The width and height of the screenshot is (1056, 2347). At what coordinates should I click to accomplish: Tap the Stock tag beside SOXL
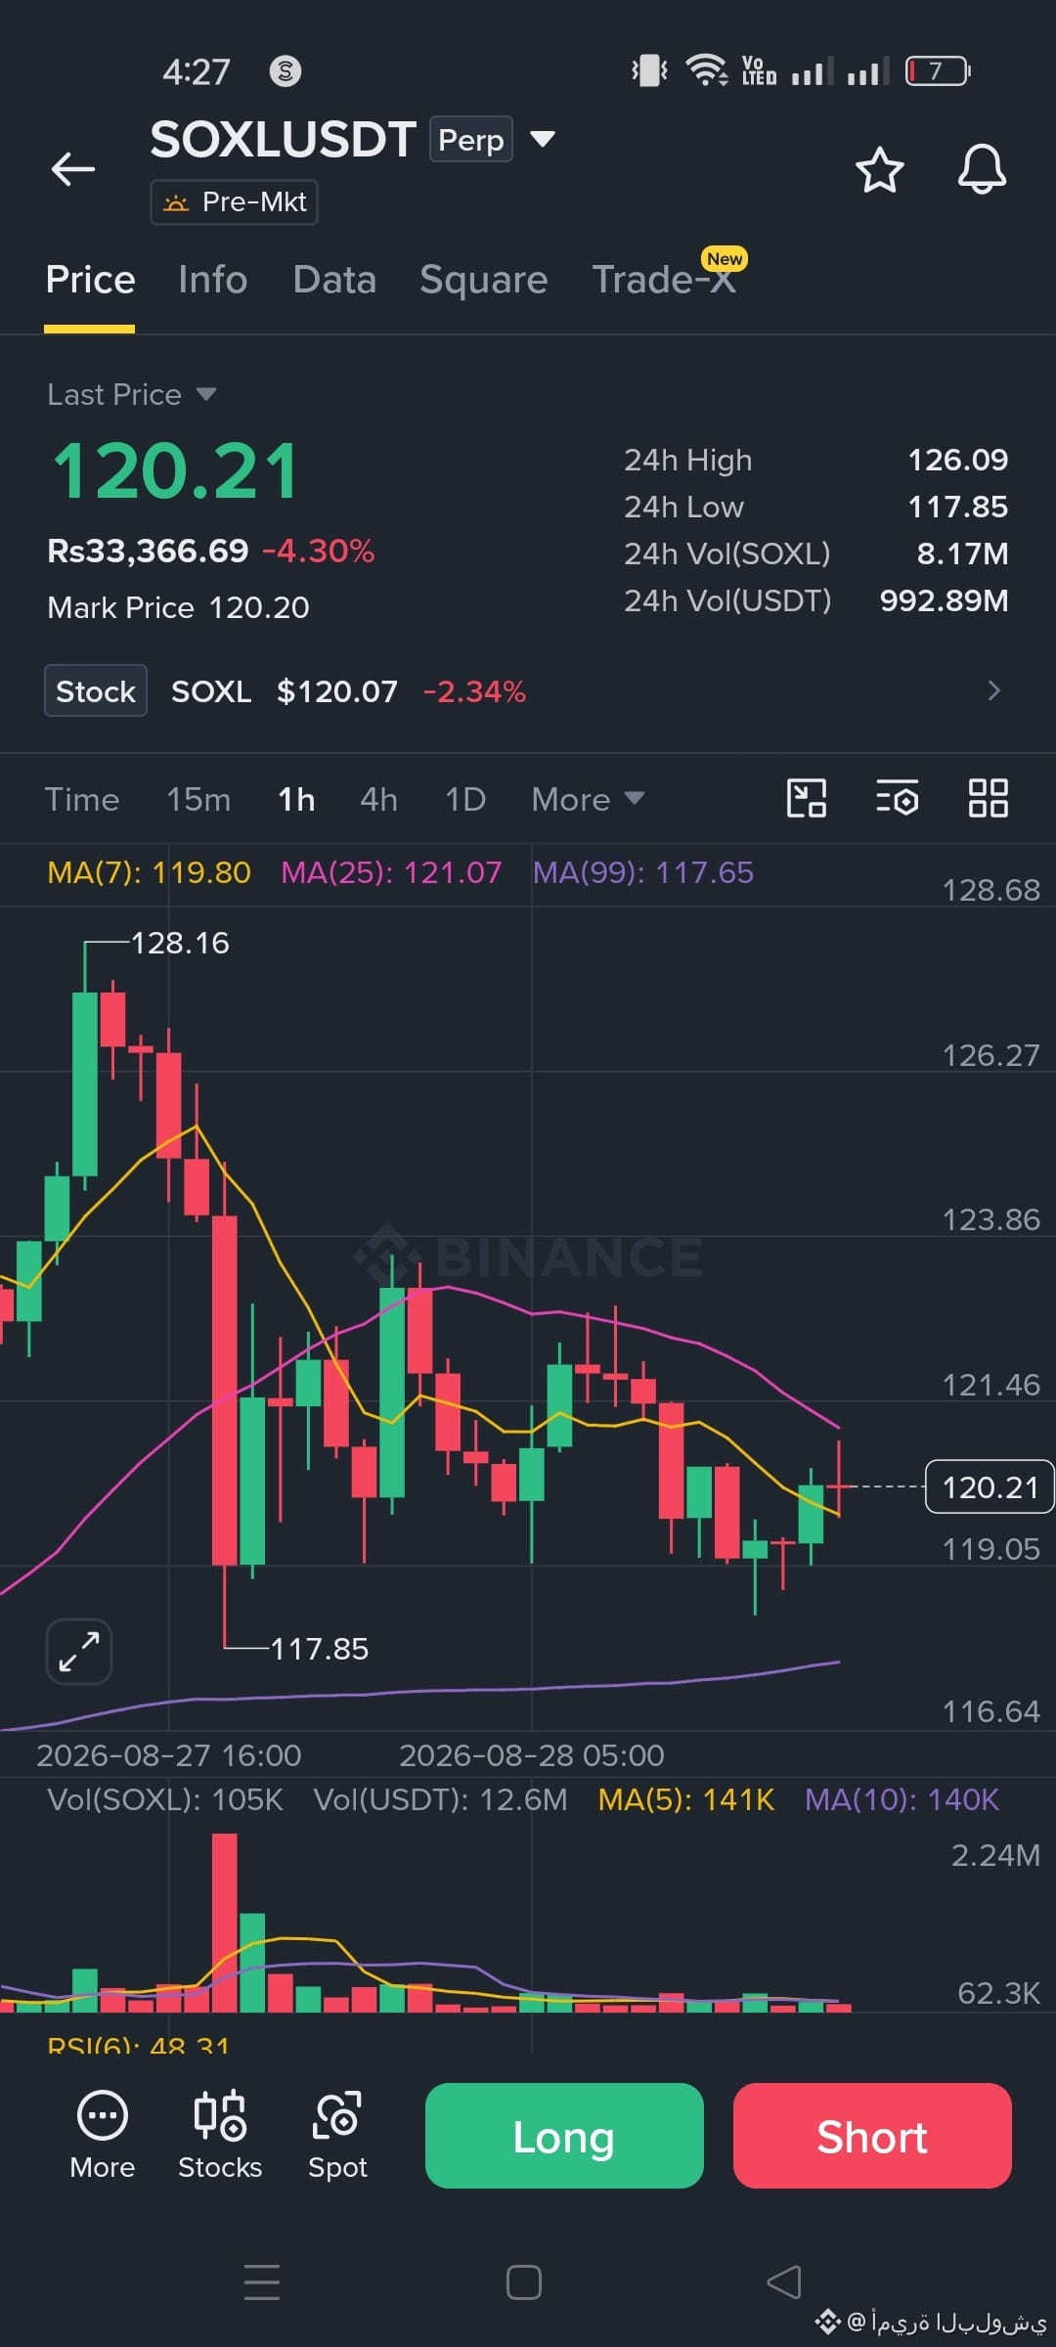[96, 690]
